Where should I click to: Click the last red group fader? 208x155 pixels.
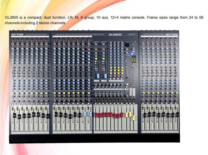click(x=121, y=115)
